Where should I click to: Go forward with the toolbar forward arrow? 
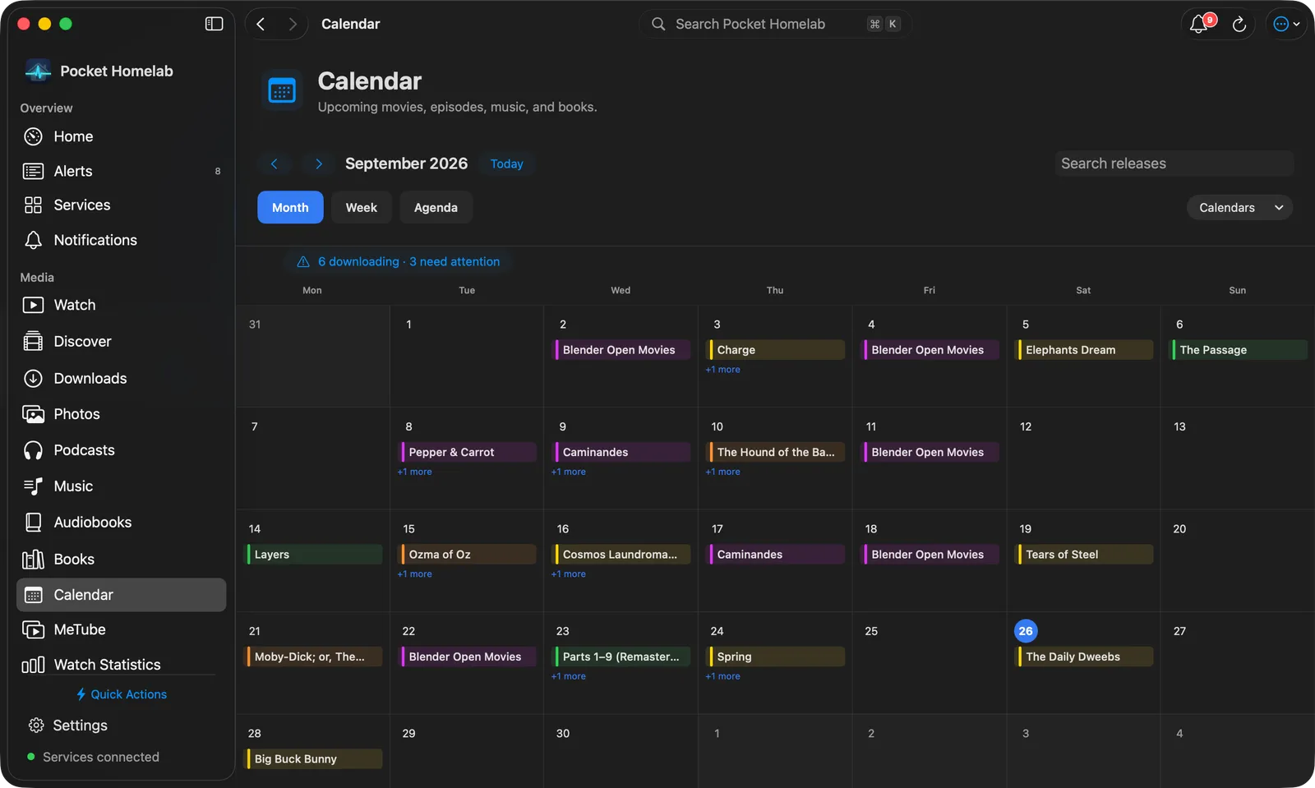click(x=292, y=24)
